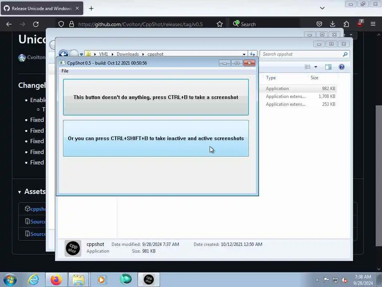Open Windows Explorer taskbar button
The image size is (382, 287).
pyautogui.click(x=78, y=280)
